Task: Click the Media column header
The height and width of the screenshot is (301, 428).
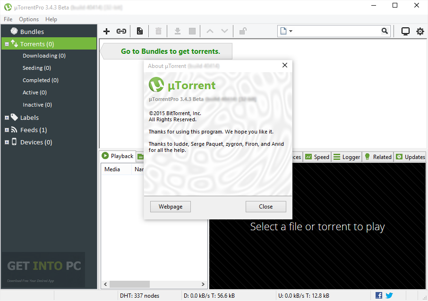Action: pos(116,169)
